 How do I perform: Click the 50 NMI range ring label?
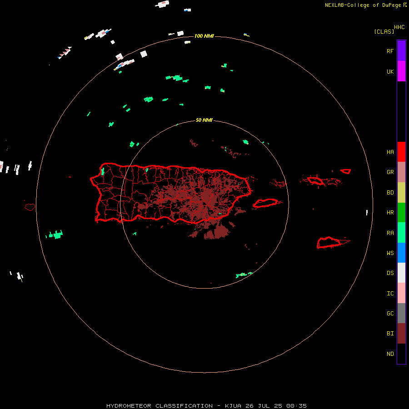click(x=204, y=120)
